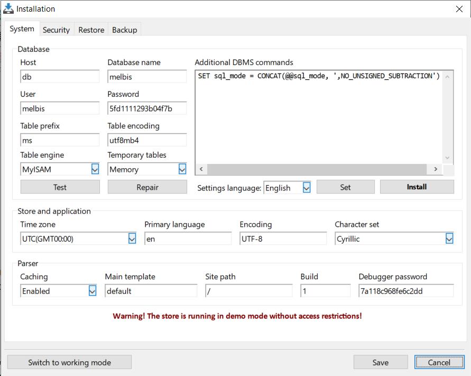Image resolution: width=471 pixels, height=376 pixels.
Task: Go to the Backup tab
Action: [124, 30]
